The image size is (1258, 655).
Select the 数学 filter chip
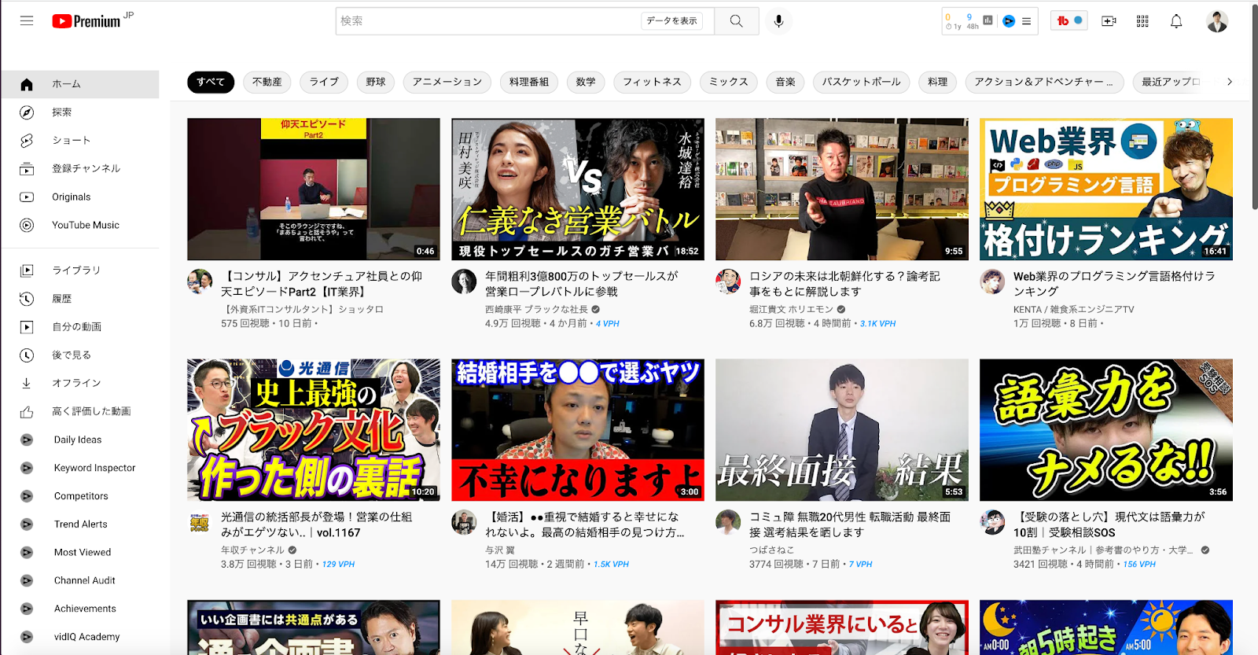586,82
